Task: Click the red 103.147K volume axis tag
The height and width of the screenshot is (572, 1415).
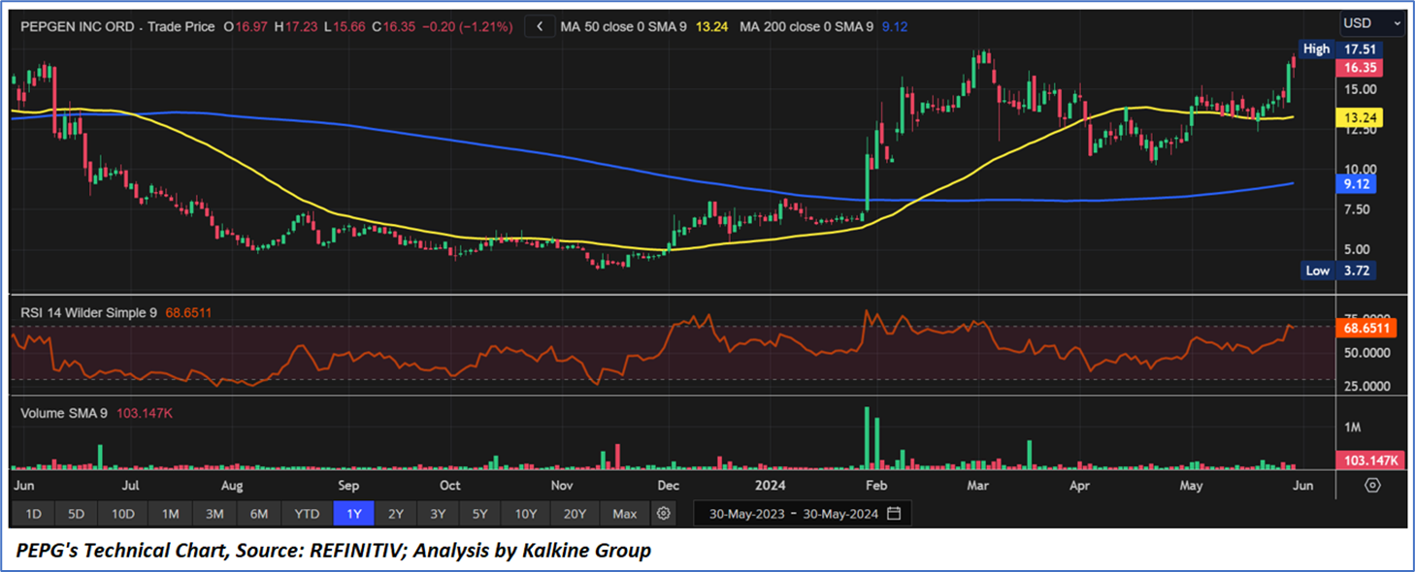Action: [1368, 460]
